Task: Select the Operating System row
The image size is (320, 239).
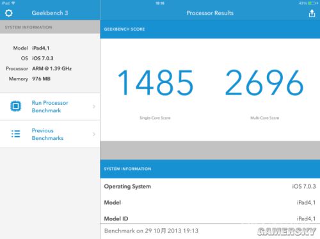Action: click(x=210, y=187)
